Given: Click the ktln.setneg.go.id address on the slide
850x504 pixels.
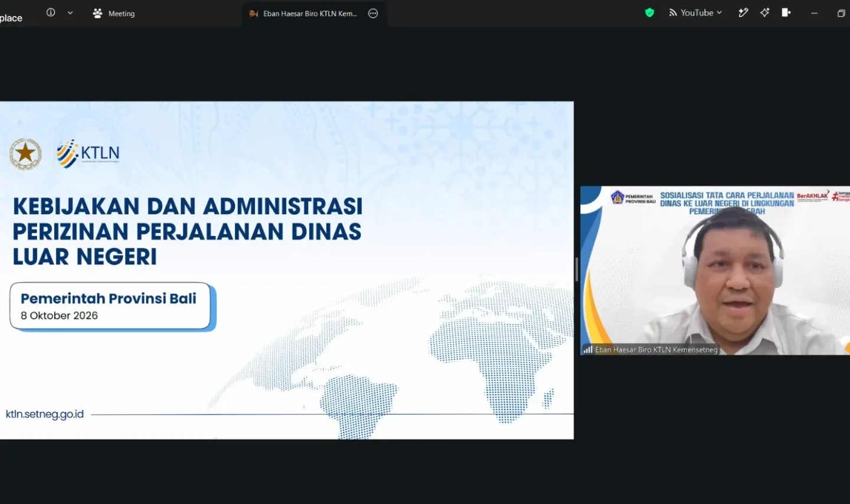Looking at the screenshot, I should tap(45, 414).
